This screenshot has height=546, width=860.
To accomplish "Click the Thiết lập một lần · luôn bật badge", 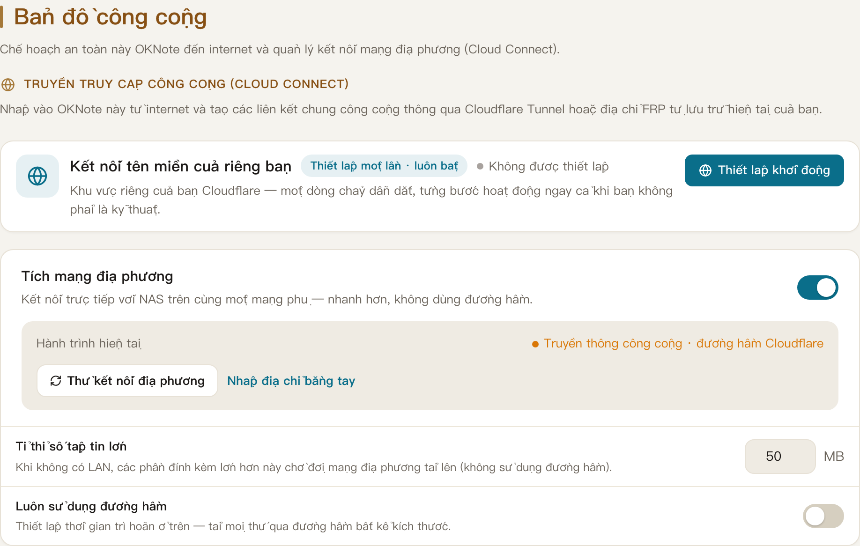I will 384,166.
